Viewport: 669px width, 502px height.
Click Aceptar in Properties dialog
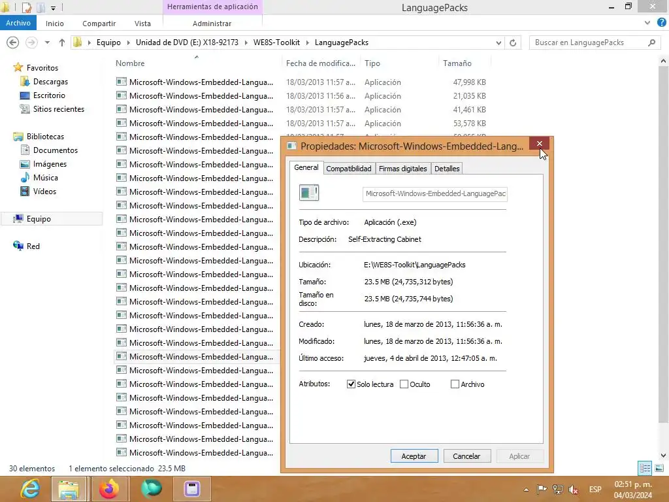pos(414,456)
